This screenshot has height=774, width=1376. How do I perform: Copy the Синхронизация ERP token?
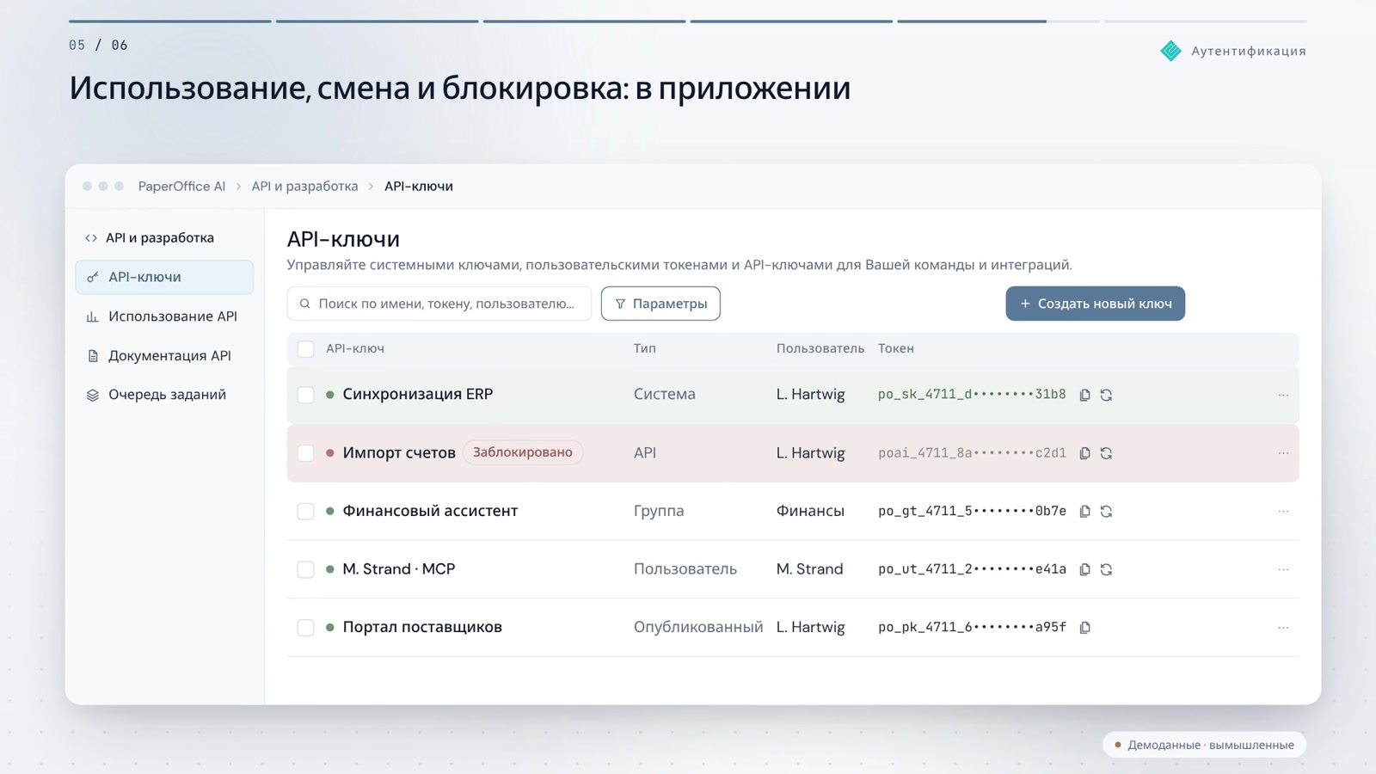[1085, 395]
